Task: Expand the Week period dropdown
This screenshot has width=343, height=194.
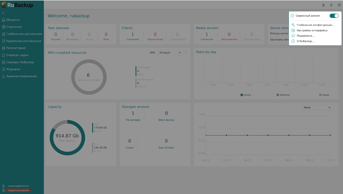Action: click(x=318, y=108)
